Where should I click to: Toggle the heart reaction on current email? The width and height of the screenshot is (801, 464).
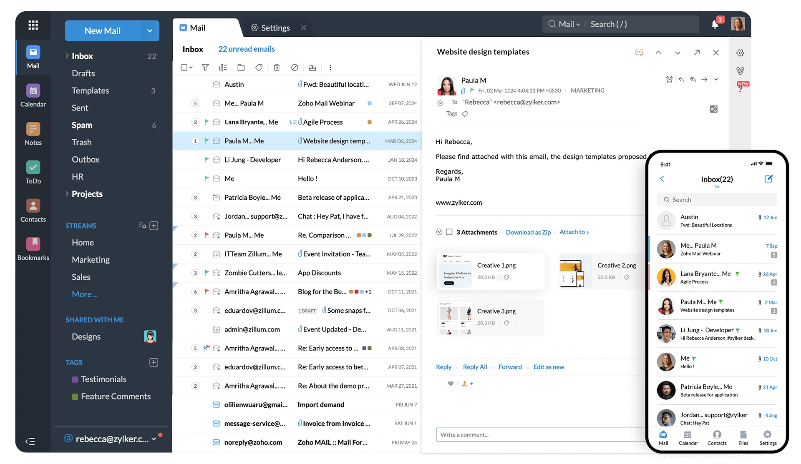tap(451, 384)
